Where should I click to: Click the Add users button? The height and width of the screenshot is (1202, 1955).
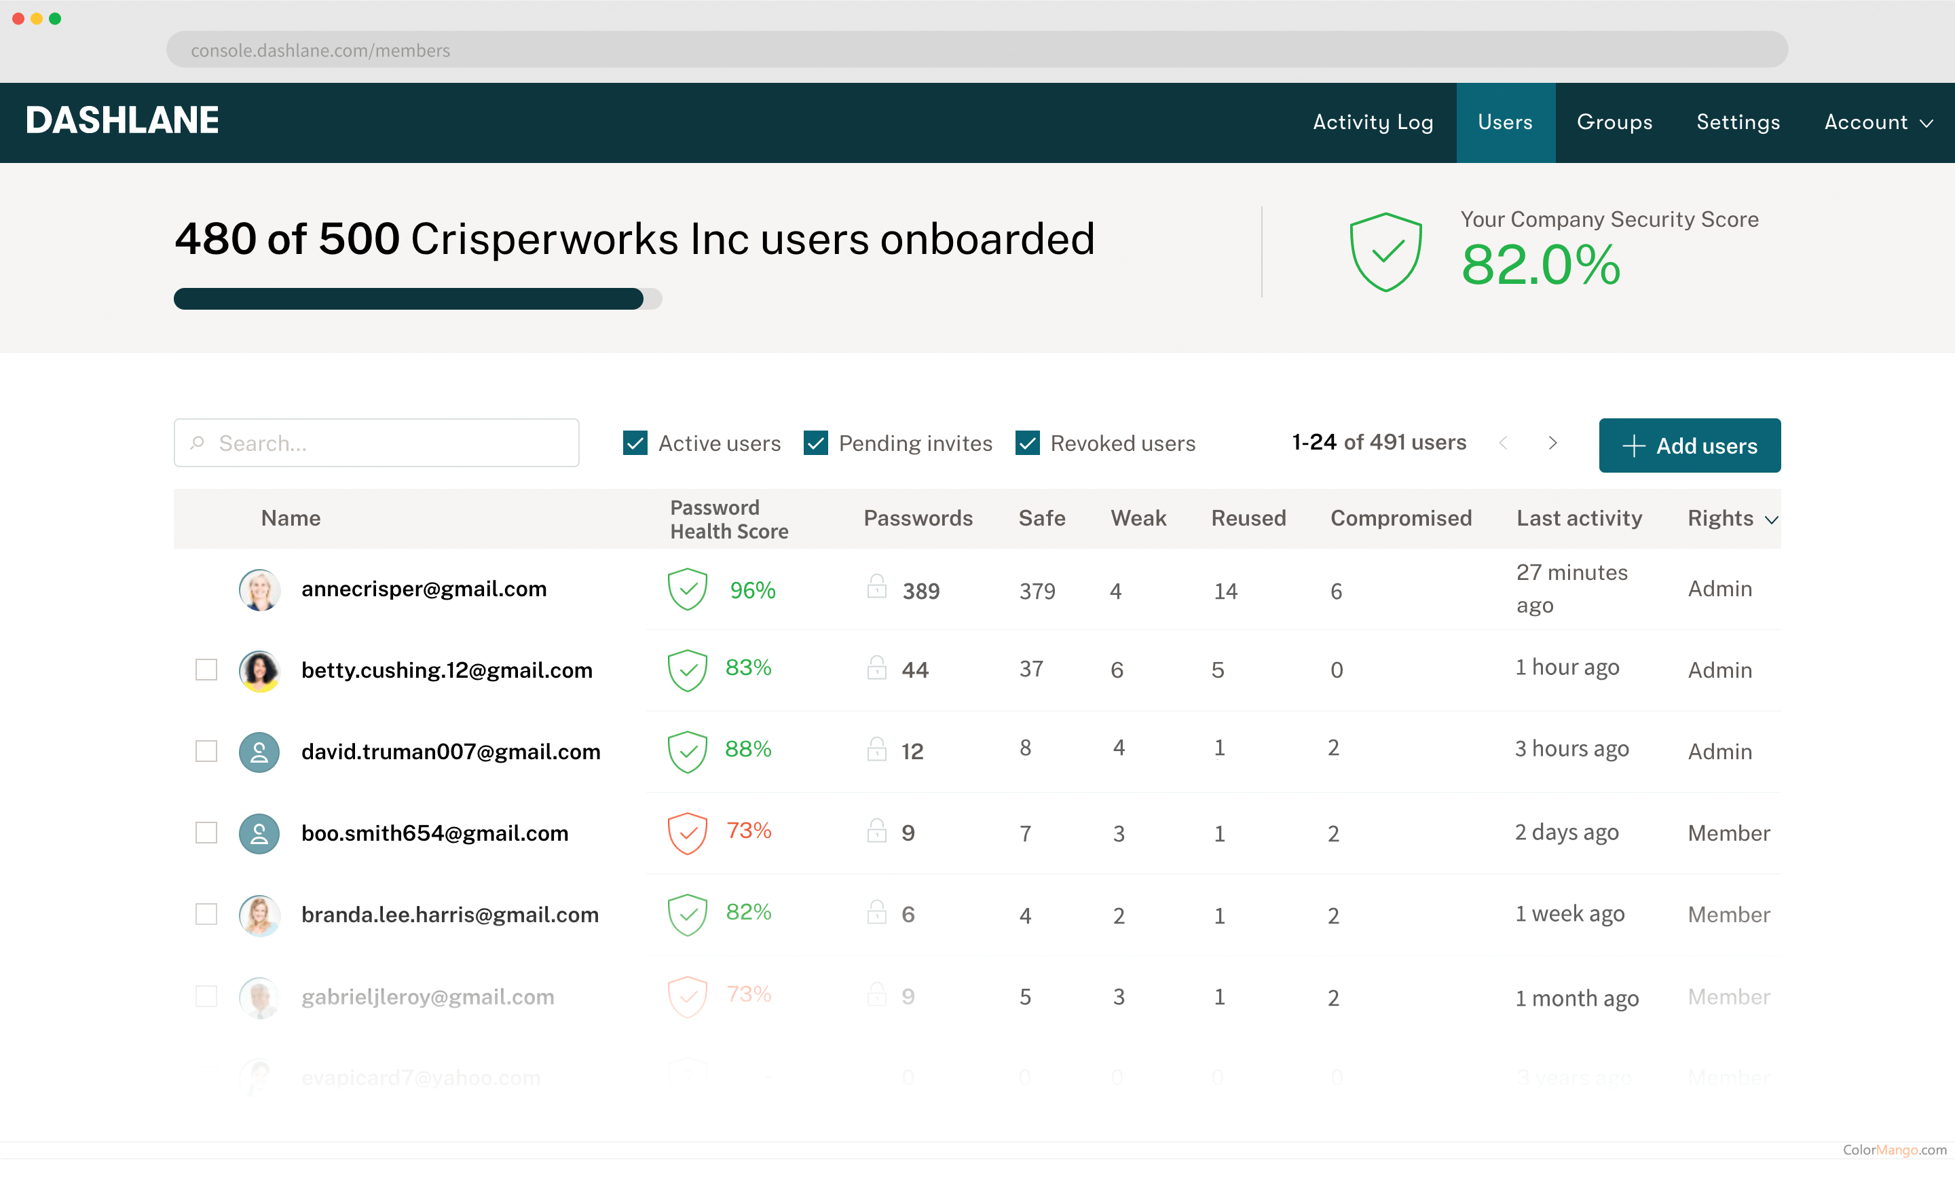[1690, 445]
